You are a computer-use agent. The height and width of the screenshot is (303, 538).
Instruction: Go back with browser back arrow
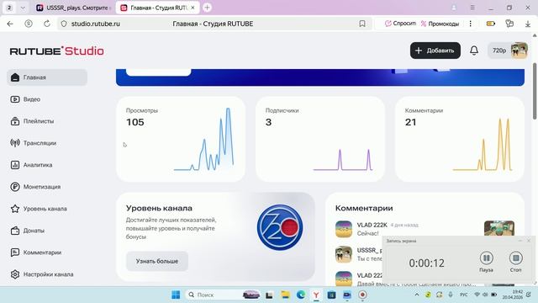tap(10, 24)
